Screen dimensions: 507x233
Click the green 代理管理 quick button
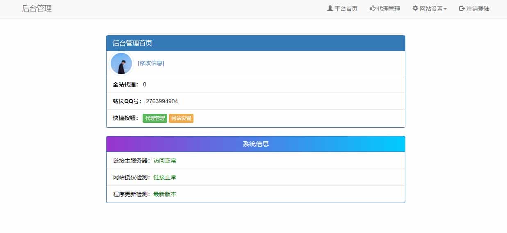tap(155, 118)
